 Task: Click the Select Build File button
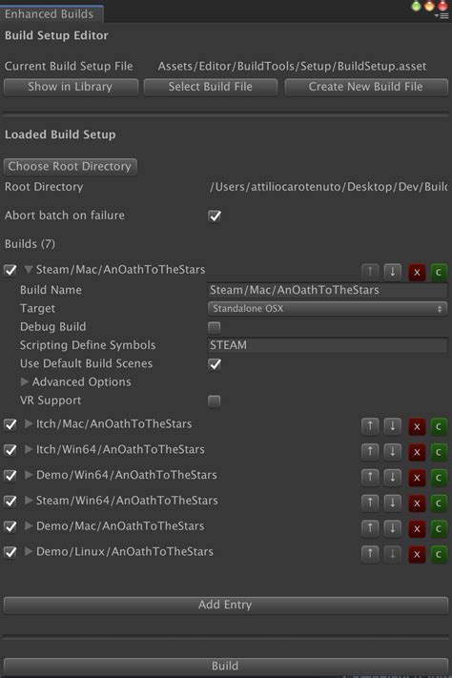click(210, 87)
